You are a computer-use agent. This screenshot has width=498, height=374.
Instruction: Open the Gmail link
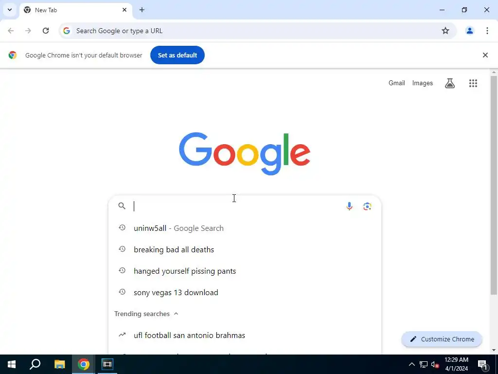coord(397,83)
